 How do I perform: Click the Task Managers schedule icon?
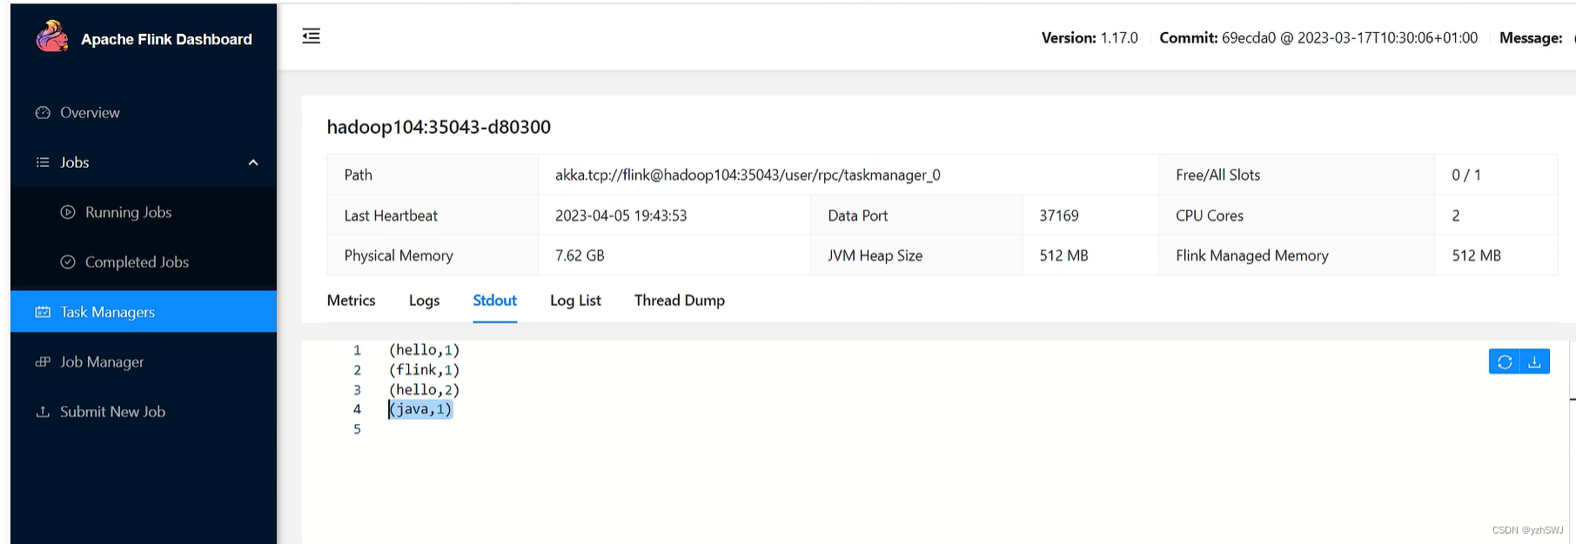[x=43, y=312]
